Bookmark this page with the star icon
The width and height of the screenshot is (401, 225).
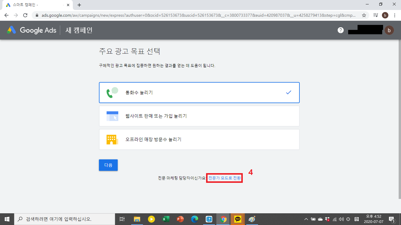point(364,15)
